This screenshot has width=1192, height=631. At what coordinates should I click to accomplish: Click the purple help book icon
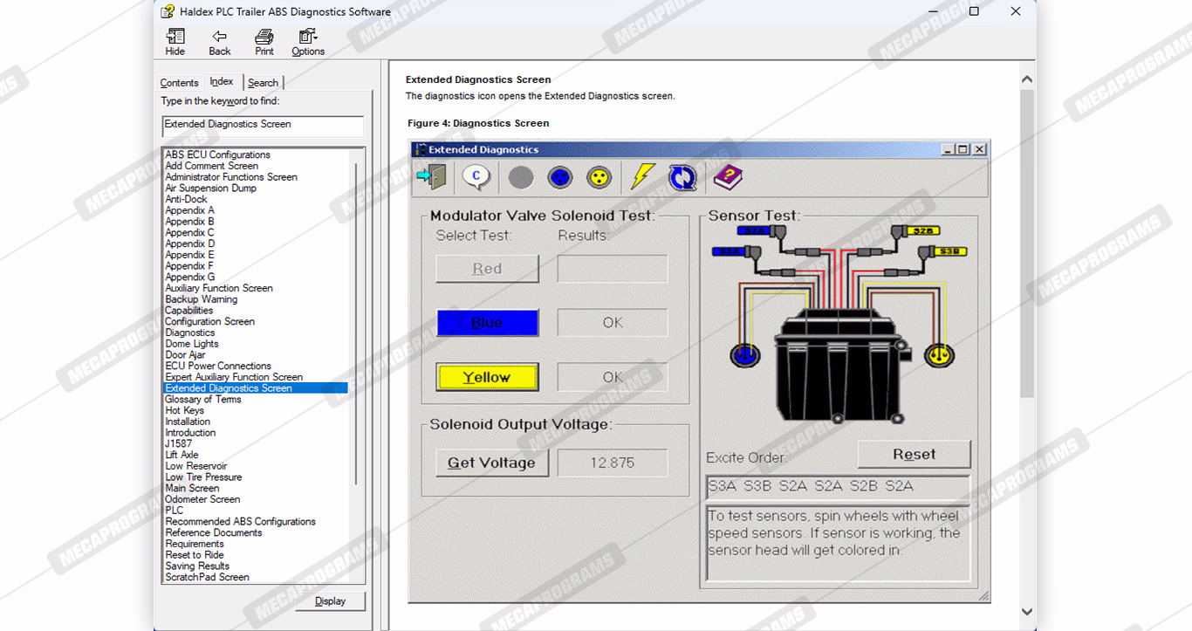(727, 177)
